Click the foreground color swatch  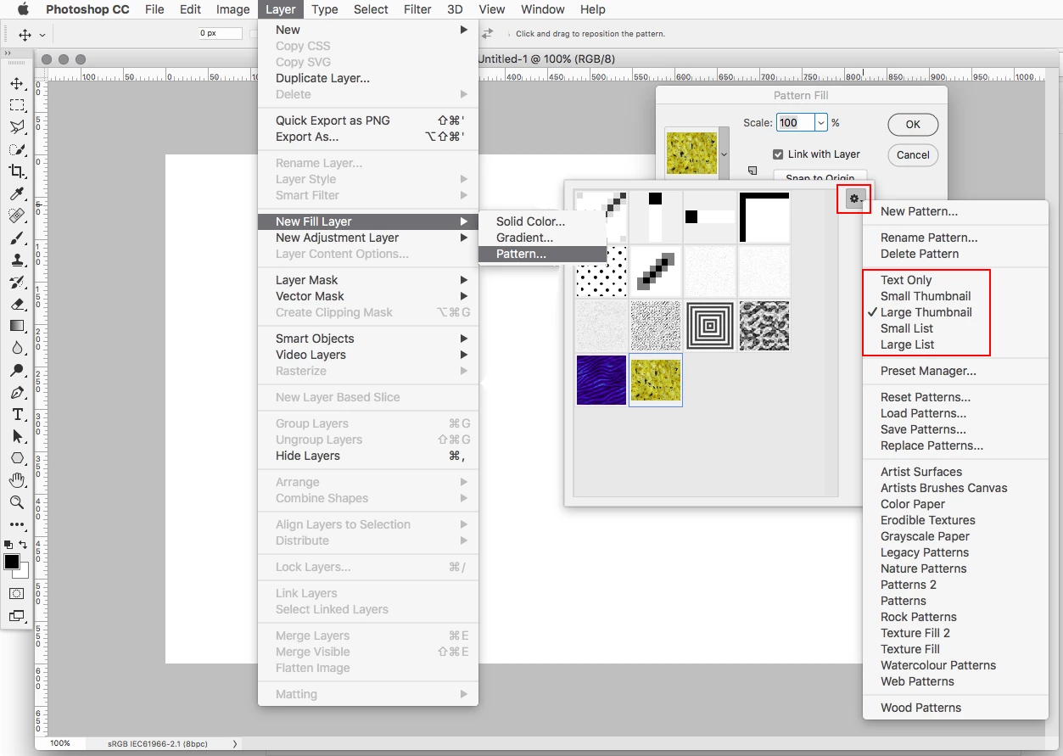(12, 562)
